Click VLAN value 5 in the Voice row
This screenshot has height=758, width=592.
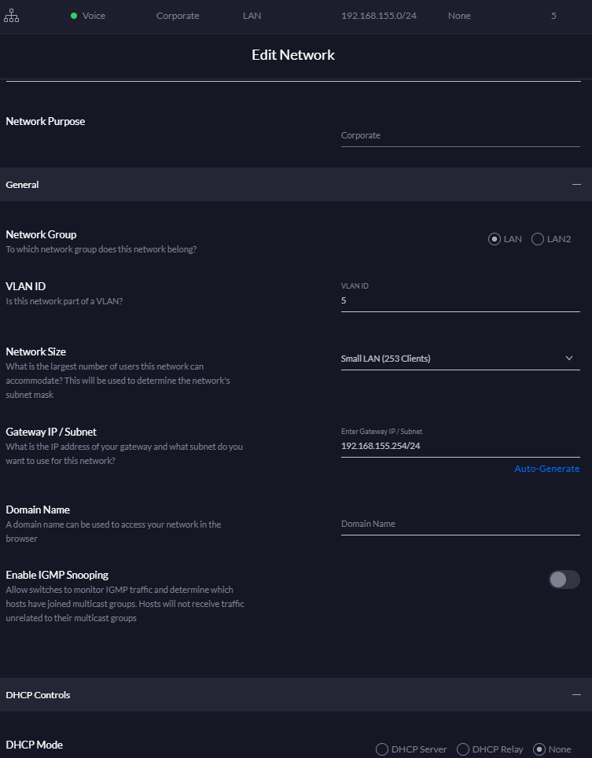tap(553, 16)
